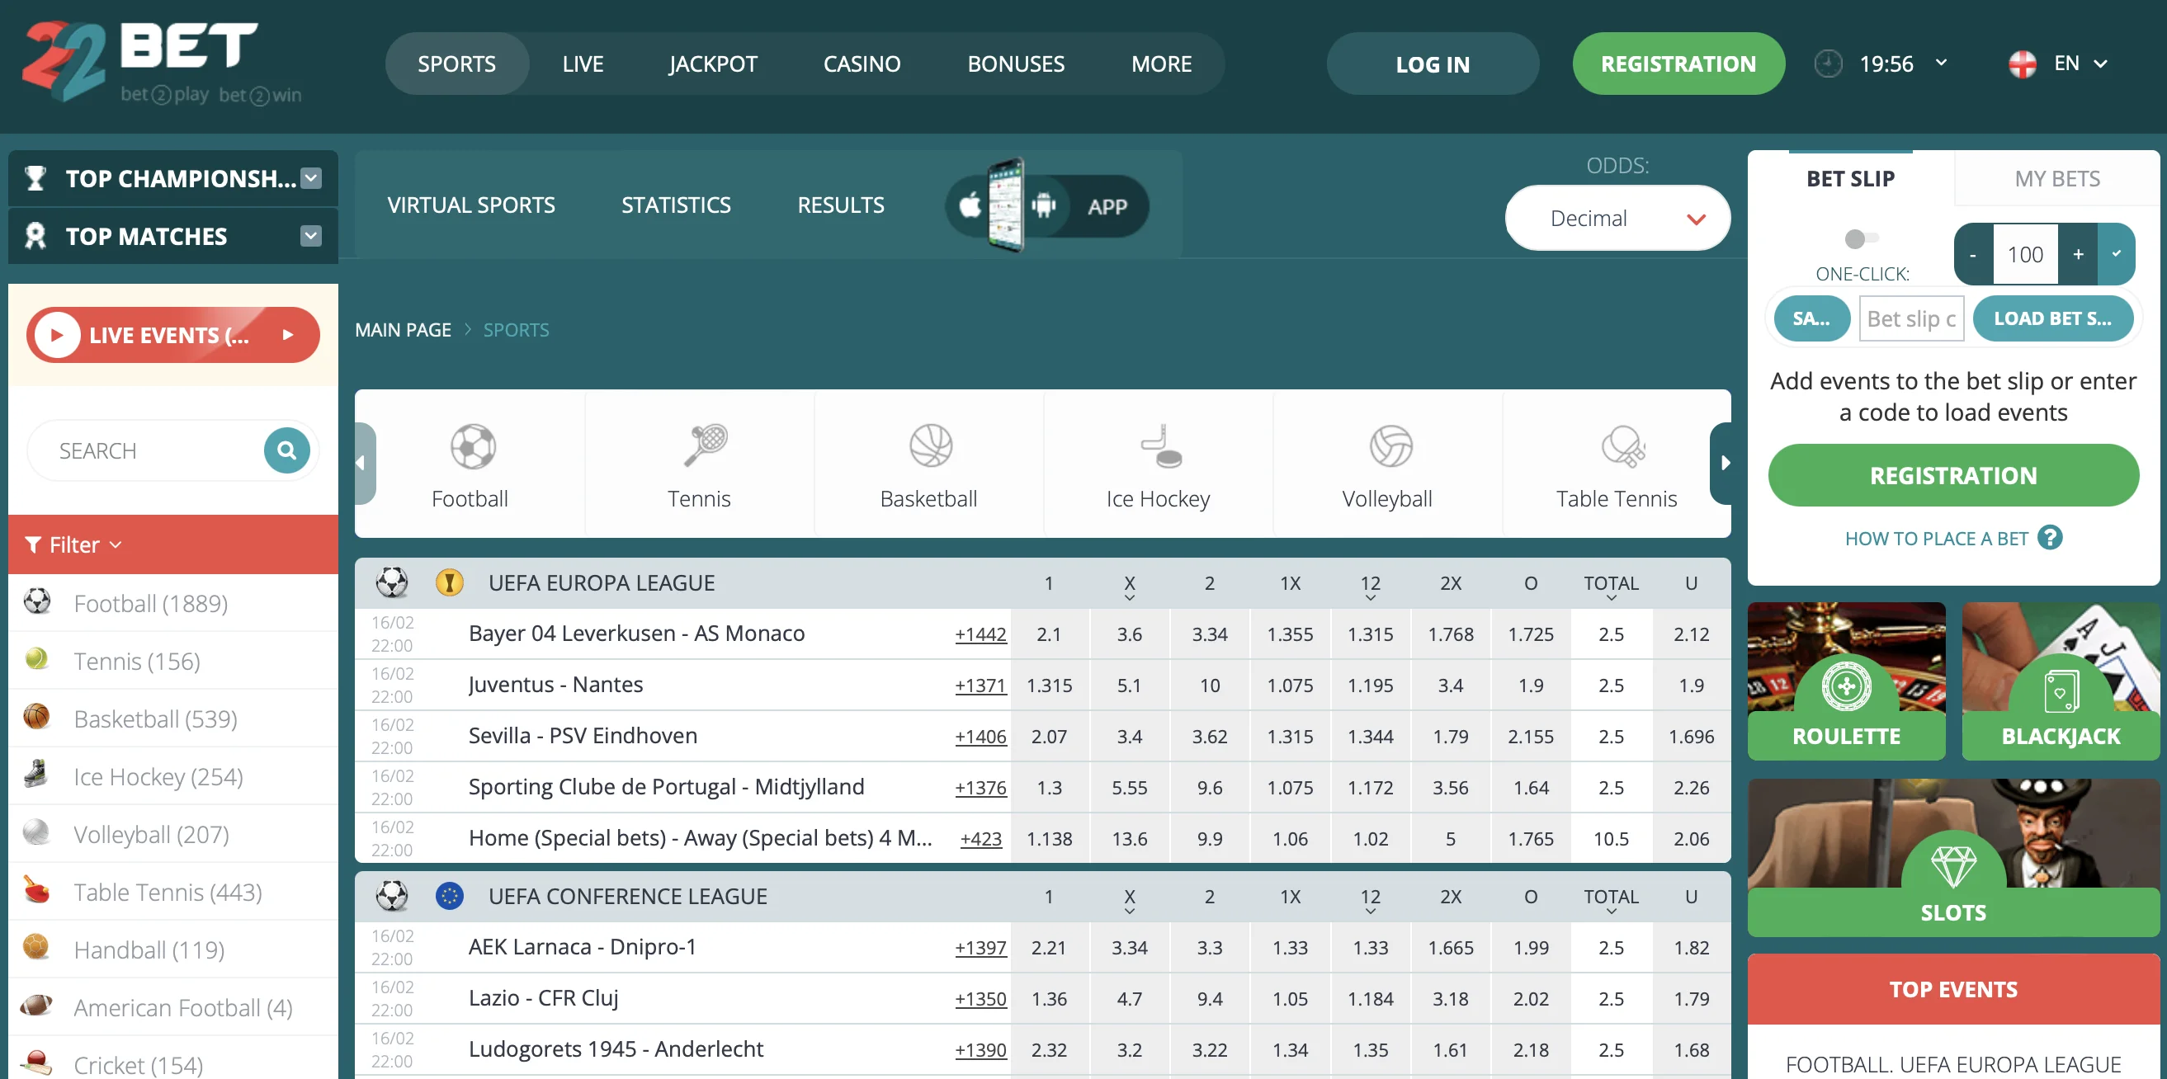Open the Casino menu tab
The image size is (2167, 1079).
[862, 64]
